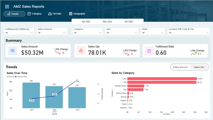Image resolution: width=213 pixels, height=120 pixels.
Task: Click the Sales Amount card icon
Action: [x=13, y=51]
